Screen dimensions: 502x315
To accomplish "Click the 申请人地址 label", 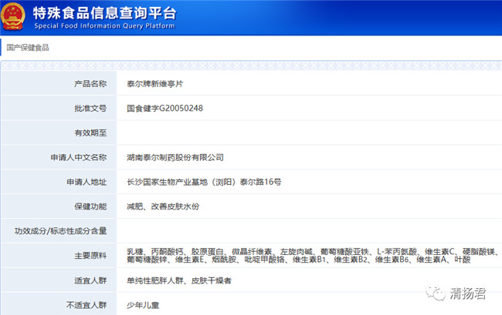I will click(86, 182).
